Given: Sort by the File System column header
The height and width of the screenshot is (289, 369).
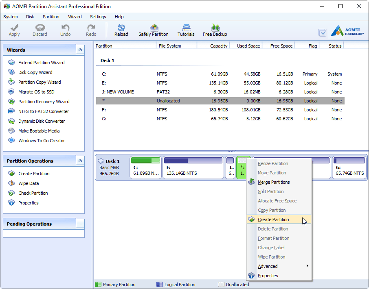Looking at the screenshot, I should point(176,46).
